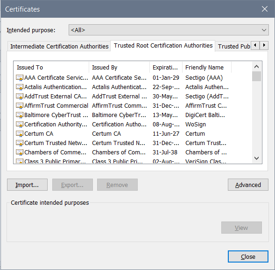Open the Trusted Publishers tab
This screenshot has width=275, height=270.
pyautogui.click(x=233, y=47)
